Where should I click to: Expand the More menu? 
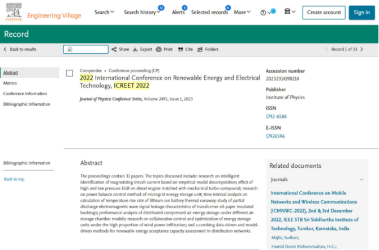click(x=242, y=12)
